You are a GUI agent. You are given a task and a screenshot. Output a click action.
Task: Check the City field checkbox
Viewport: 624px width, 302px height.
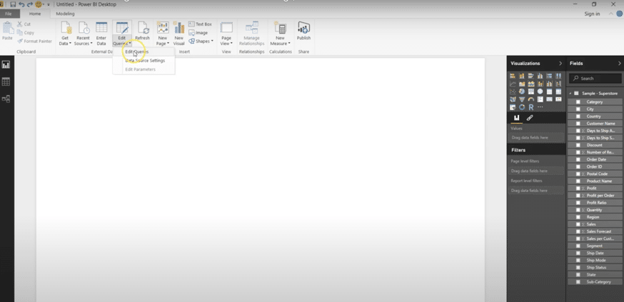coord(578,109)
